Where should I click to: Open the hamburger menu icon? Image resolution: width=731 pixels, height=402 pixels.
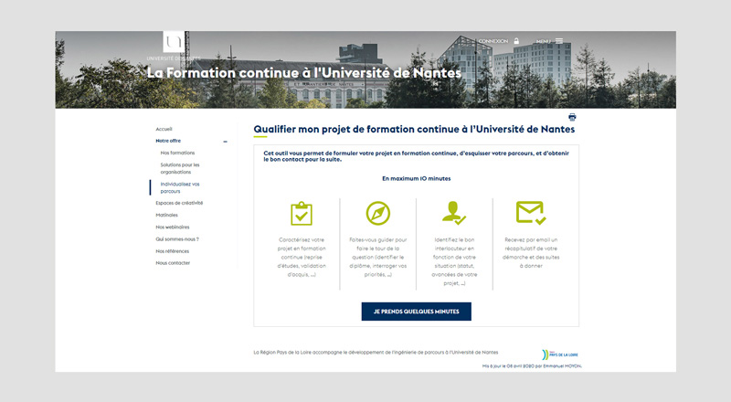pyautogui.click(x=559, y=41)
